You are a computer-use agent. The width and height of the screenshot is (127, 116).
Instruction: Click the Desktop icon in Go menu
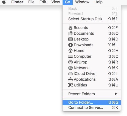[x=70, y=39]
